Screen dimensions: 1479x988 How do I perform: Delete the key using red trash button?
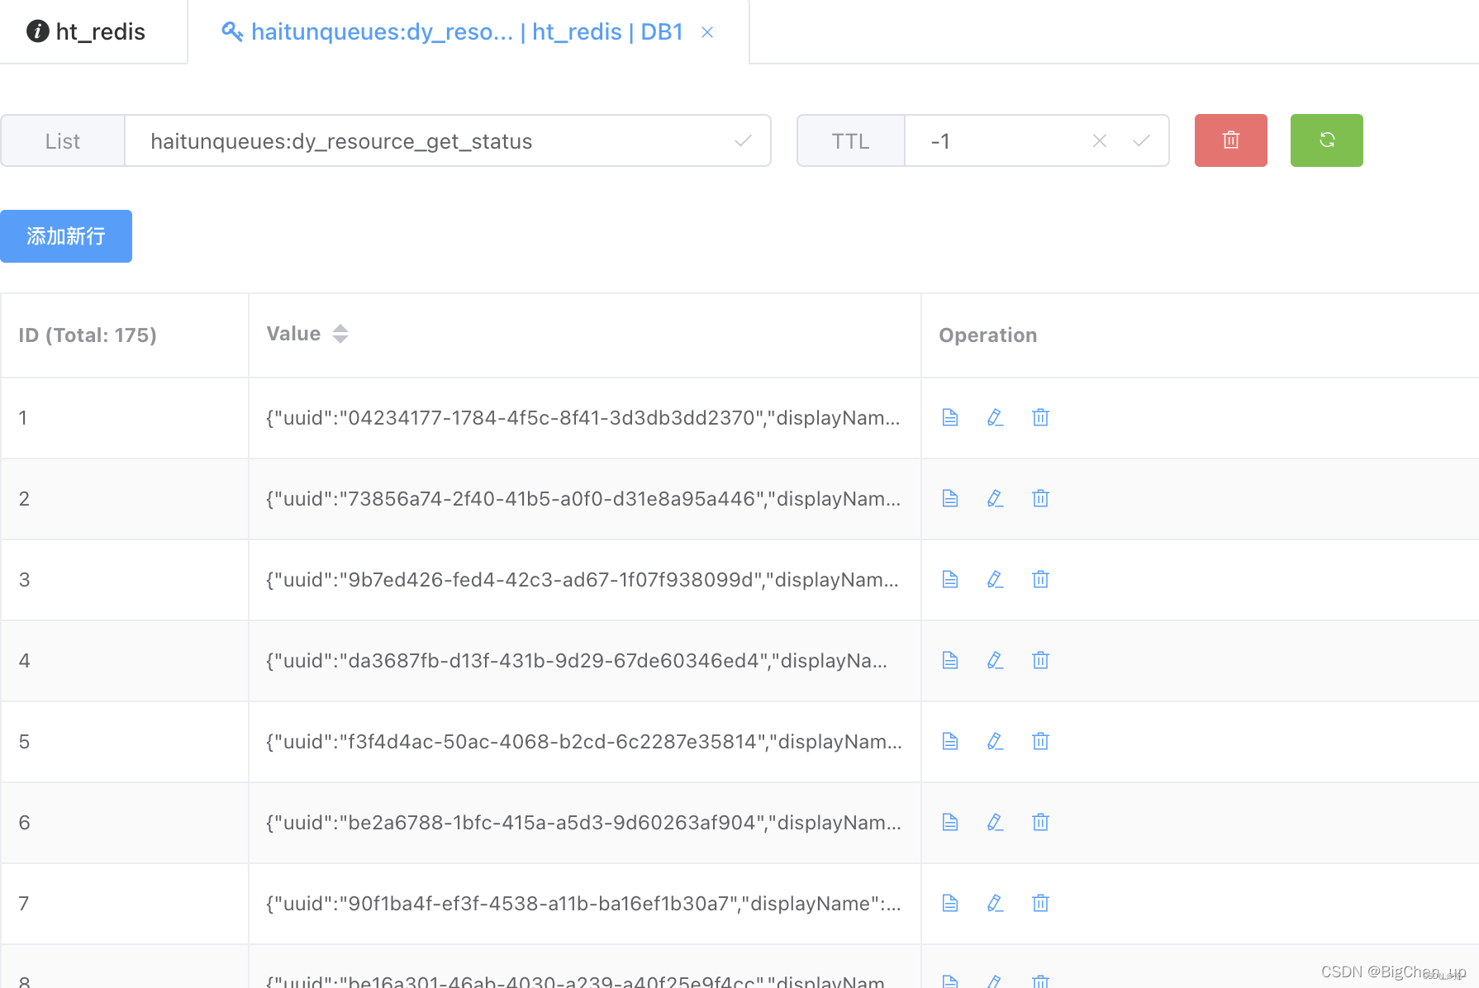coord(1231,140)
